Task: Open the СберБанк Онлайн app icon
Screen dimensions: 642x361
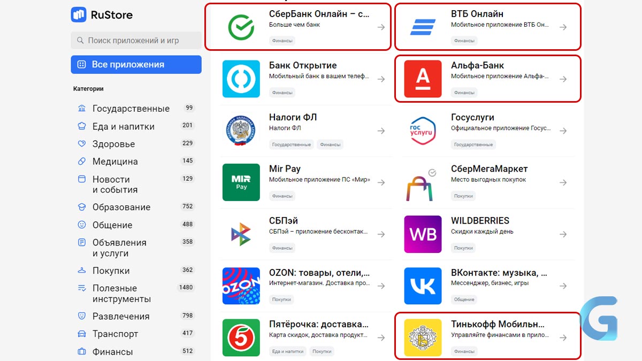Action: (241, 27)
